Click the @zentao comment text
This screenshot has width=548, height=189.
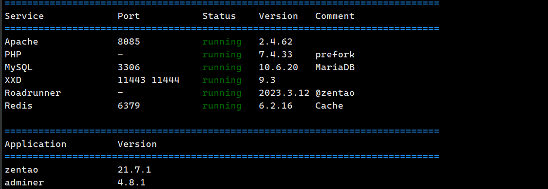pos(335,93)
